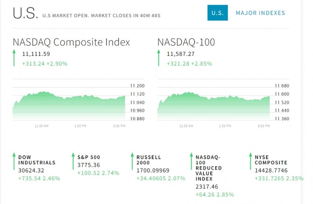Click the NASDAQ-100 area chart

214,103
